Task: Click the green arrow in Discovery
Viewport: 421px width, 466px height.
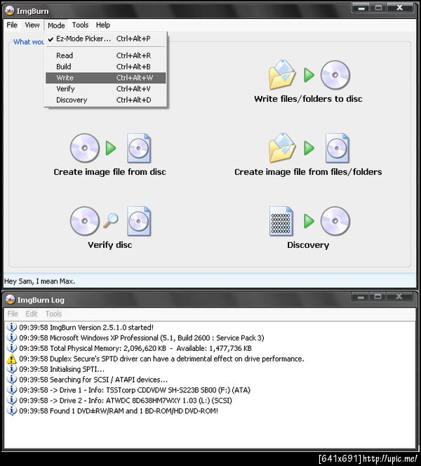Action: tap(309, 221)
